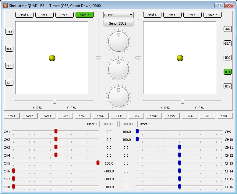This screenshot has width=237, height=194.
Task: Click the SW4 button
Action: tap(65, 116)
